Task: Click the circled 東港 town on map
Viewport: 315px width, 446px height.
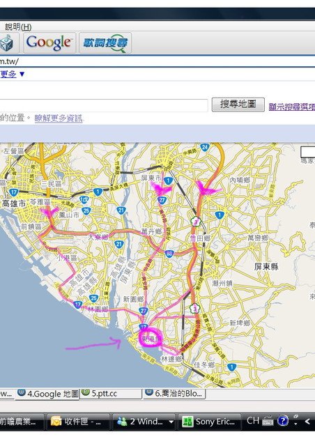Action: pos(151,337)
